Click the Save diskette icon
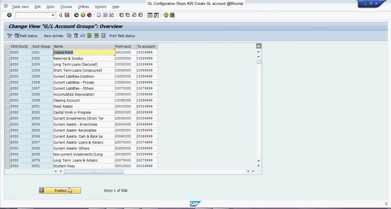Viewport: 391px width, 209px height. click(67, 15)
